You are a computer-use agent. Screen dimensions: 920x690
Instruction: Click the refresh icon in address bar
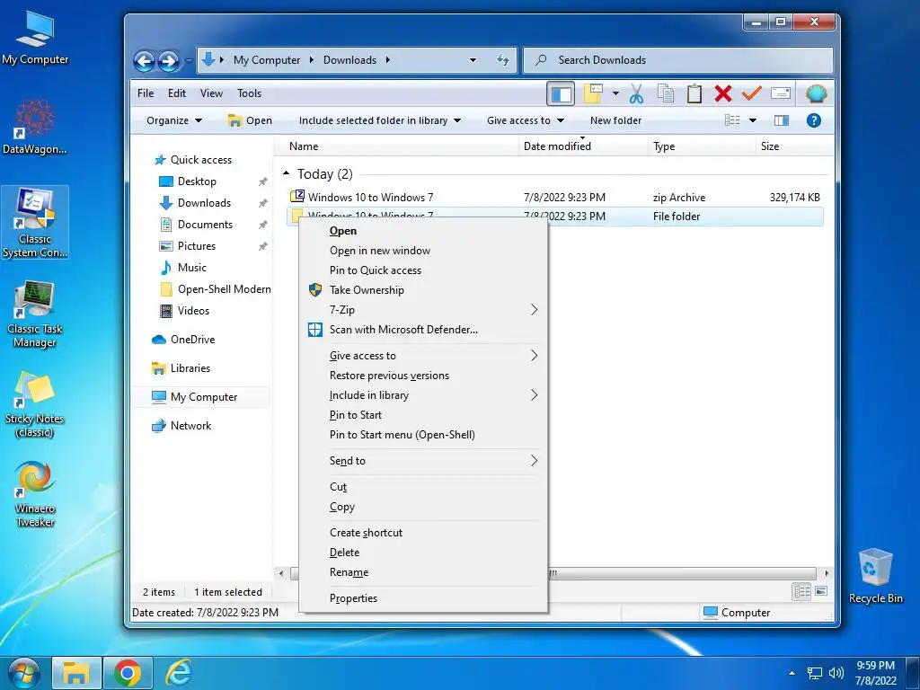(503, 60)
